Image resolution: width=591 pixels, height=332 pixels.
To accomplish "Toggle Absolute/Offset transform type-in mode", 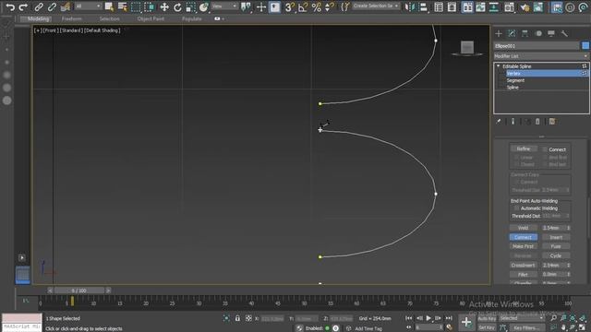I will [x=248, y=318].
